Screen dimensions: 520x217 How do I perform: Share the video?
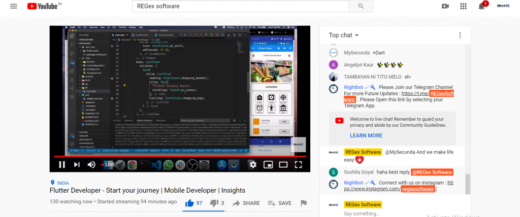coord(246,203)
